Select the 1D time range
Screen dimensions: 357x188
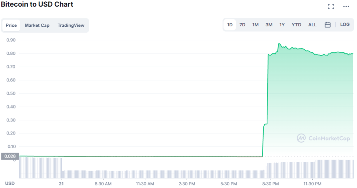pyautogui.click(x=230, y=25)
